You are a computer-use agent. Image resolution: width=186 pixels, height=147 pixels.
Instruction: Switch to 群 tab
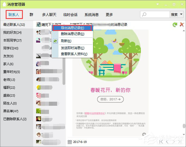coord(32,15)
